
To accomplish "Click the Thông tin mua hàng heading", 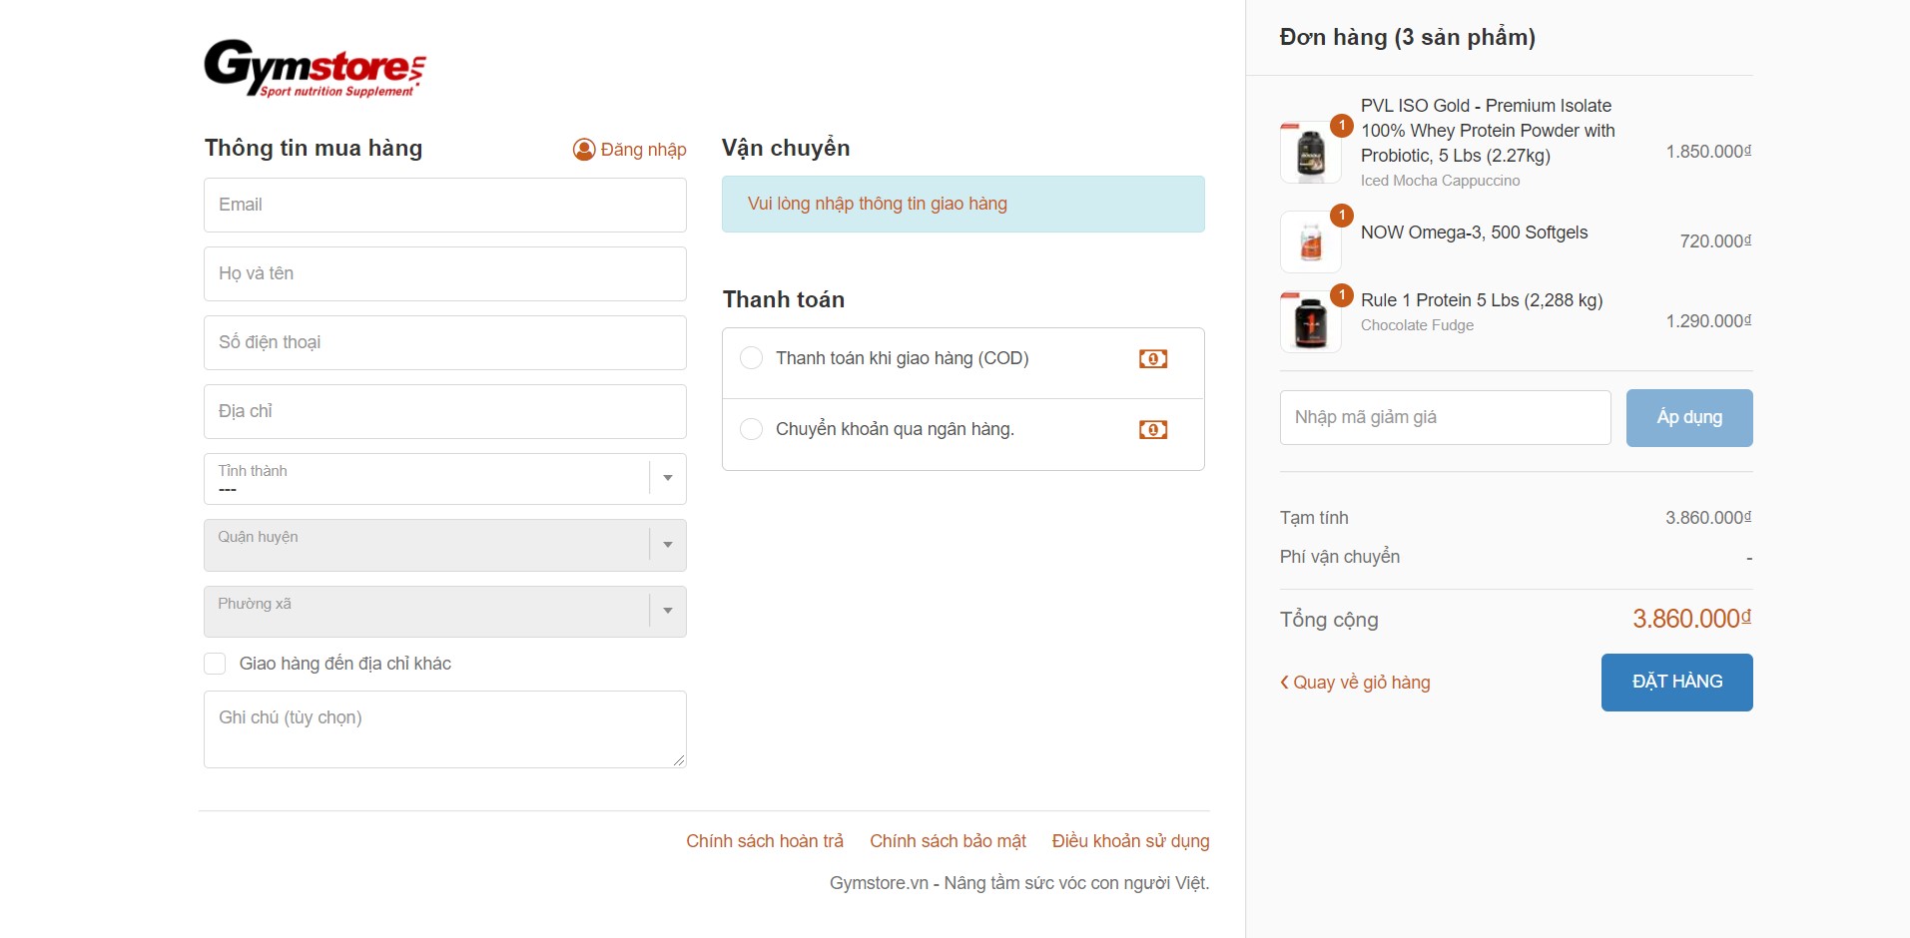I will 314,148.
